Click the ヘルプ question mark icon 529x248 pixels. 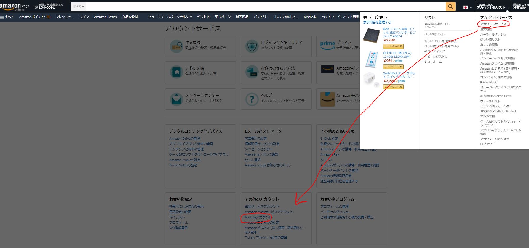(x=252, y=99)
